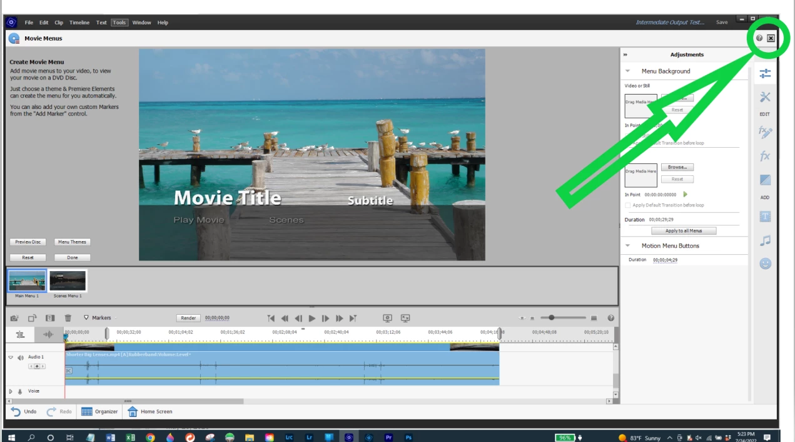Click the zoom in timeline icon
795x442 pixels.
[x=594, y=318]
